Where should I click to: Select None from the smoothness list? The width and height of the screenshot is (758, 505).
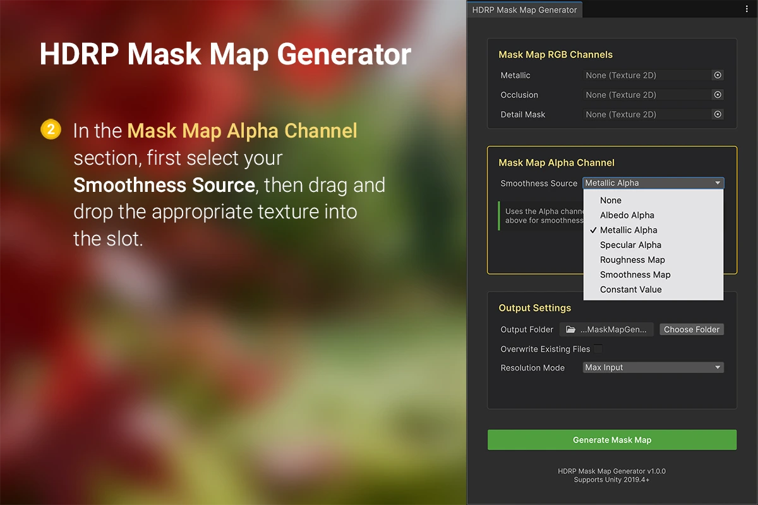(611, 200)
